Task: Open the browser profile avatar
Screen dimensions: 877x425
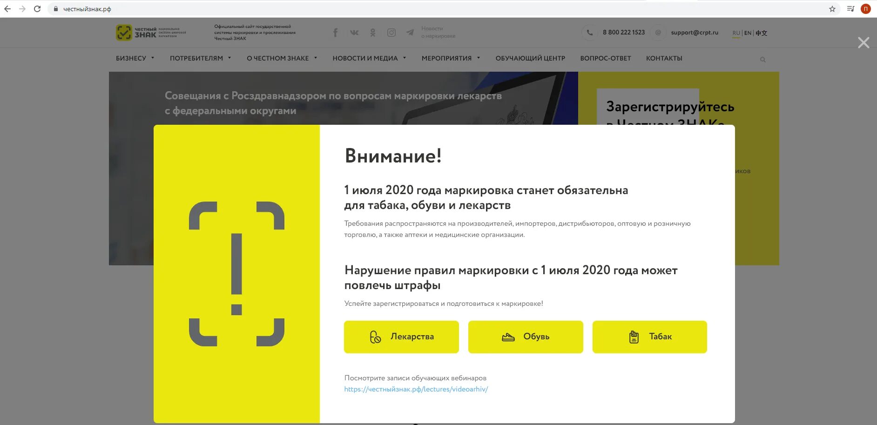Action: pyautogui.click(x=866, y=9)
